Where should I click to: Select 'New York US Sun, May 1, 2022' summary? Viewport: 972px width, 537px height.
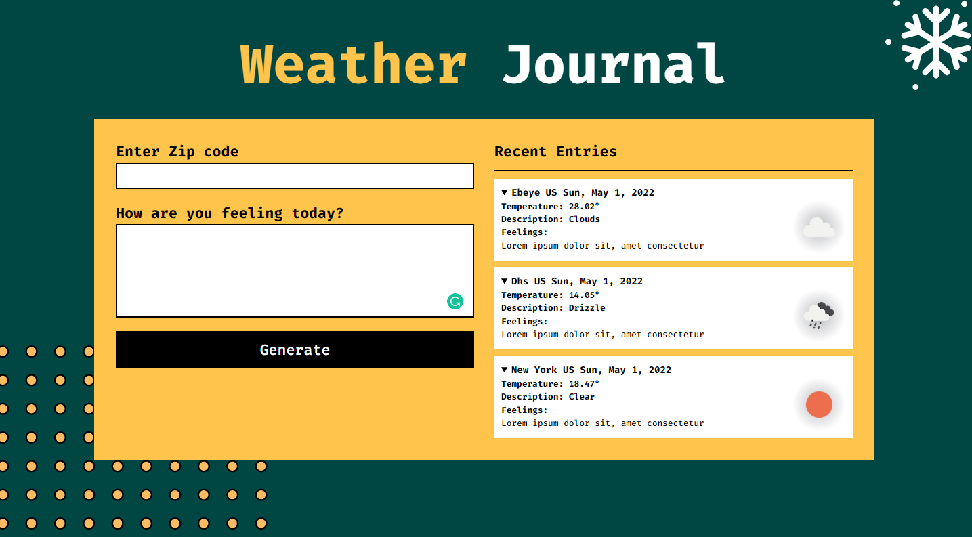586,370
